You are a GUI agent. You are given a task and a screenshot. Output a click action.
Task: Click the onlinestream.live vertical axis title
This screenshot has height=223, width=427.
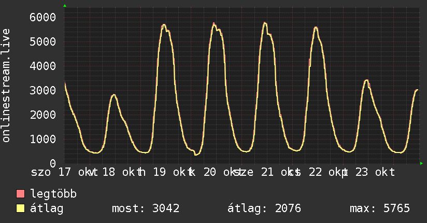pos(6,86)
